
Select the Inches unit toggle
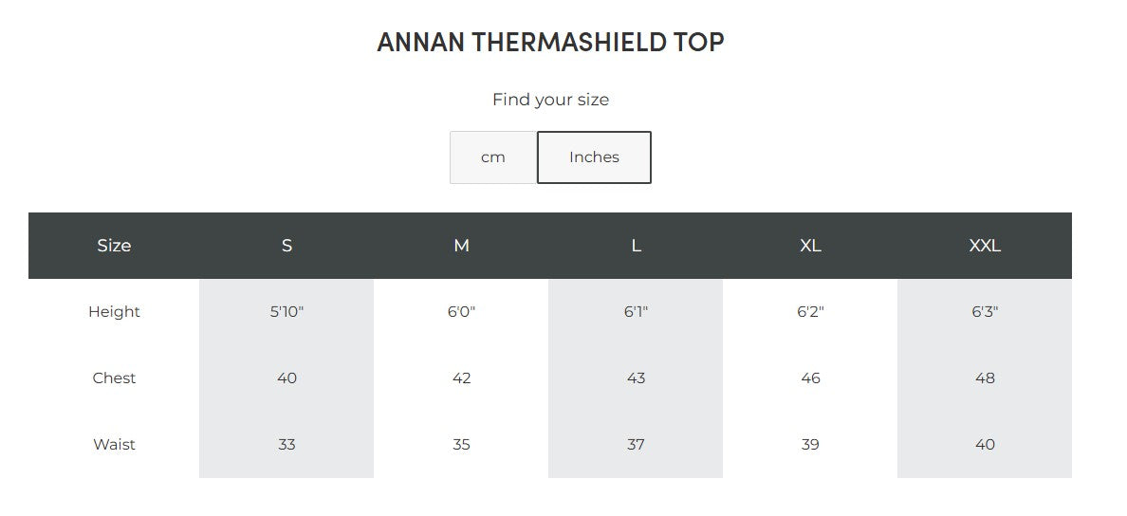pos(594,157)
